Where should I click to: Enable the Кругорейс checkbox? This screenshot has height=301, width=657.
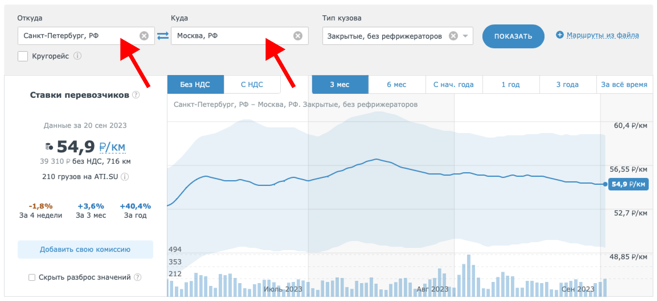23,56
